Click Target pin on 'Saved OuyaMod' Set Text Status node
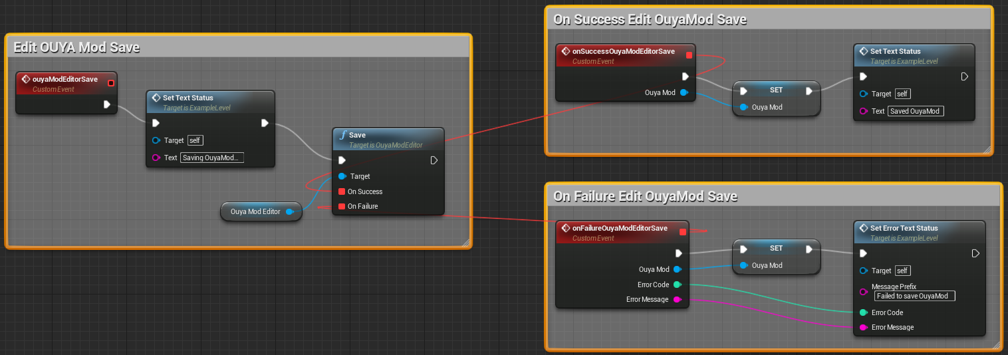This screenshot has height=355, width=1008. point(864,94)
